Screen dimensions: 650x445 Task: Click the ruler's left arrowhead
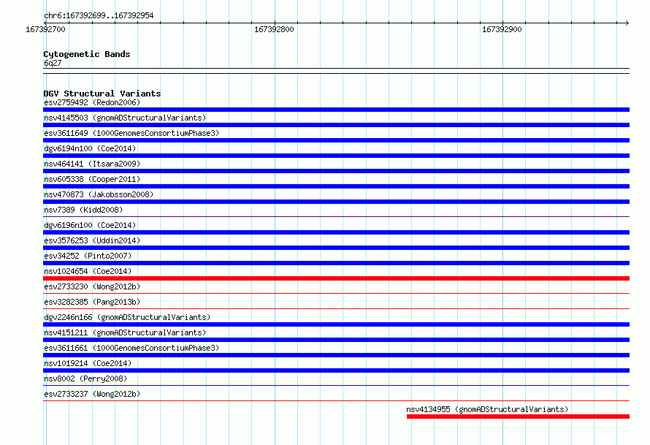click(x=45, y=23)
